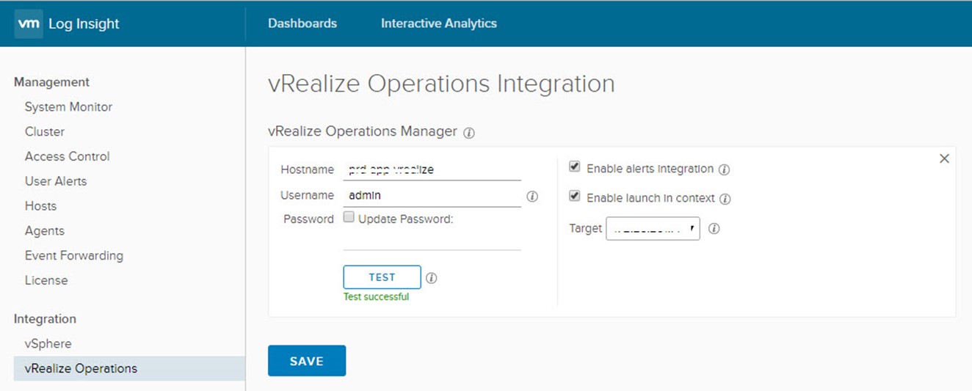This screenshot has height=391, width=972.
Task: Click into the Hostname field
Action: (432, 170)
